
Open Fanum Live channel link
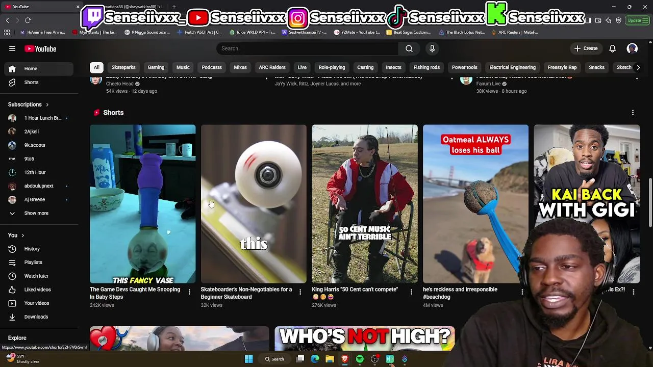click(488, 84)
